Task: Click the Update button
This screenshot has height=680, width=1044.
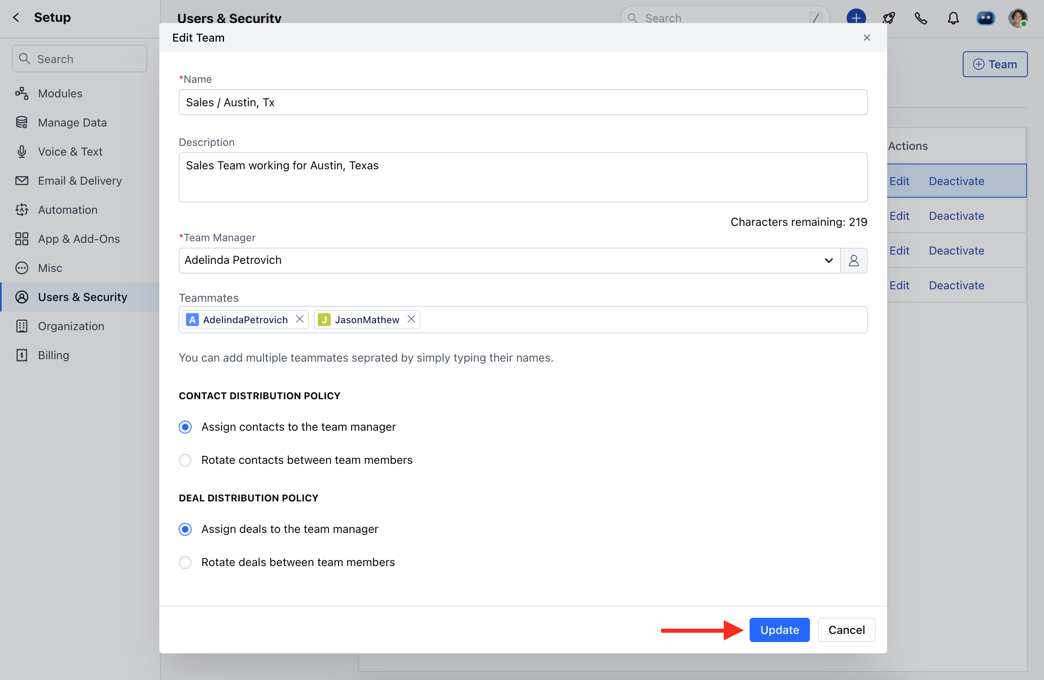Action: (779, 629)
